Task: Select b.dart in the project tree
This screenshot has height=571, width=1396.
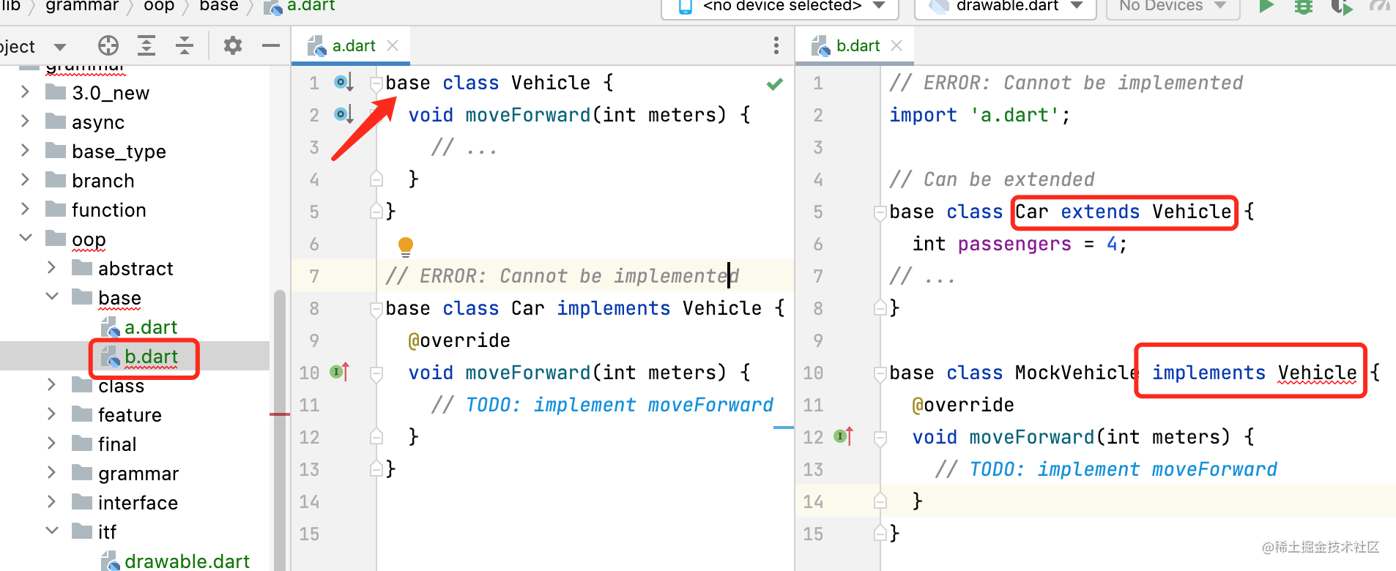Action: click(x=151, y=356)
